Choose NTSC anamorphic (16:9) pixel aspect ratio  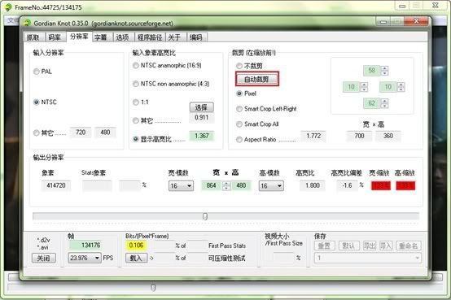[x=136, y=66]
